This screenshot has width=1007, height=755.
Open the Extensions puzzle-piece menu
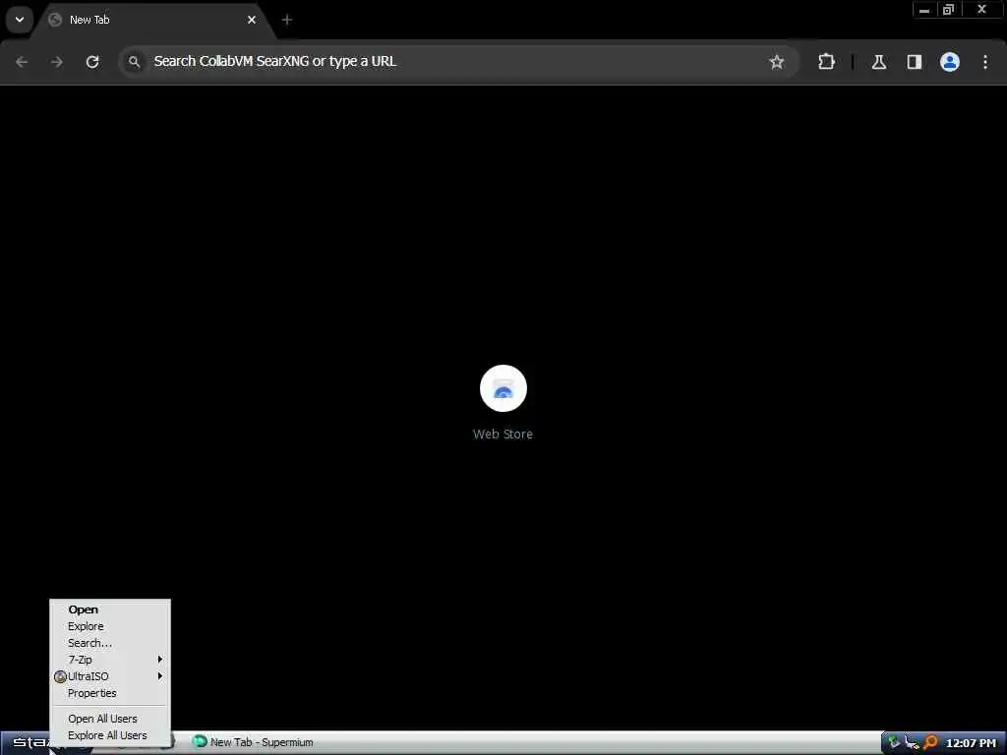coord(826,62)
